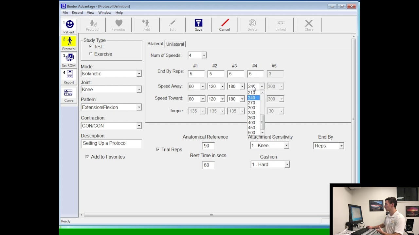Choose 210 in the speed list

(x=254, y=93)
